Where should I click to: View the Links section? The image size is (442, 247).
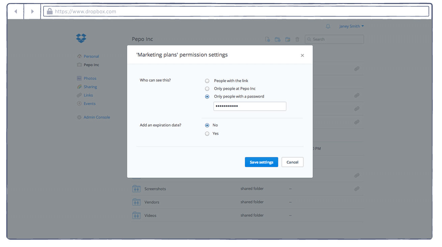tap(88, 95)
